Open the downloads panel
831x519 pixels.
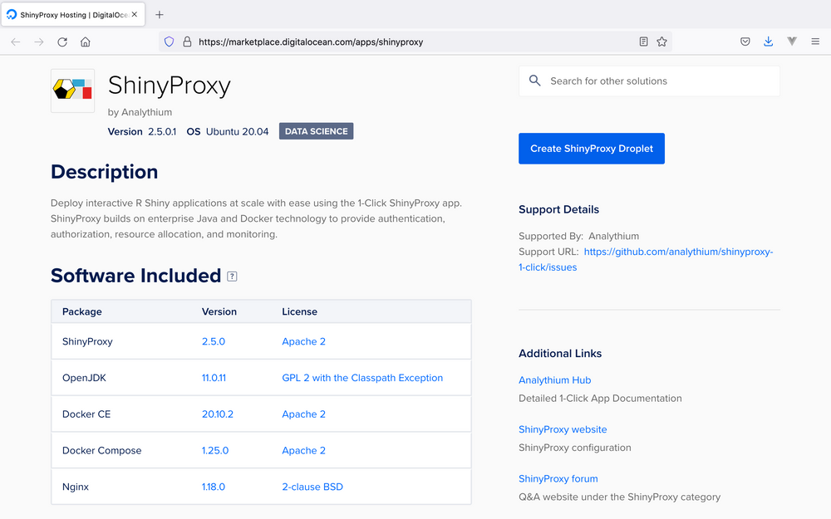tap(768, 41)
